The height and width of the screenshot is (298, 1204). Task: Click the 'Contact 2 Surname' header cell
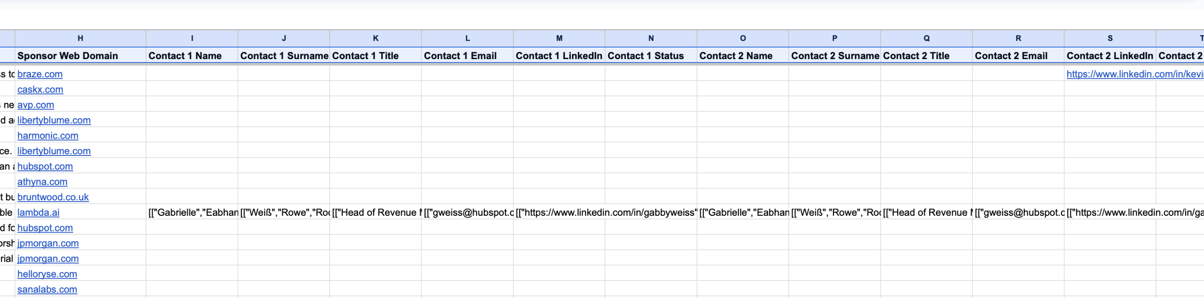[835, 56]
